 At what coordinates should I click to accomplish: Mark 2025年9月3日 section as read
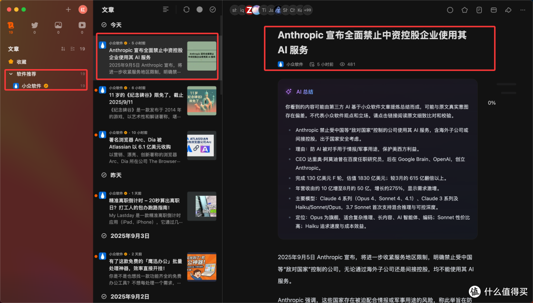coord(104,236)
